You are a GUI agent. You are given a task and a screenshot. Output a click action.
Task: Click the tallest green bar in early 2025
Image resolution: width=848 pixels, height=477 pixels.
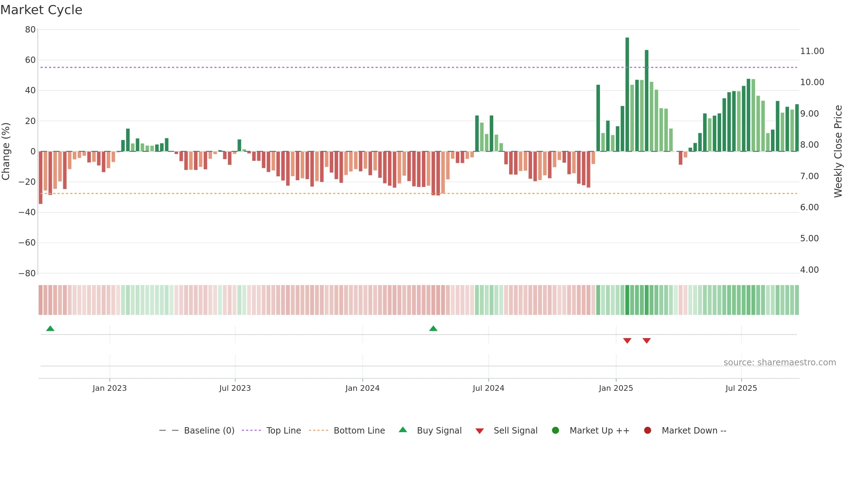click(x=627, y=94)
